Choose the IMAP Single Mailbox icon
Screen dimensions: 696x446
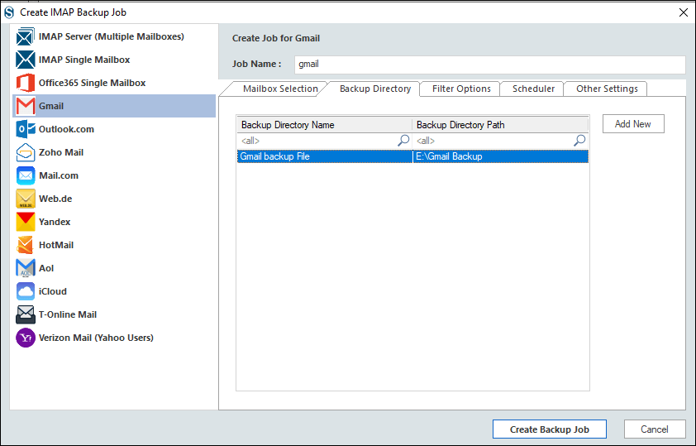point(26,60)
